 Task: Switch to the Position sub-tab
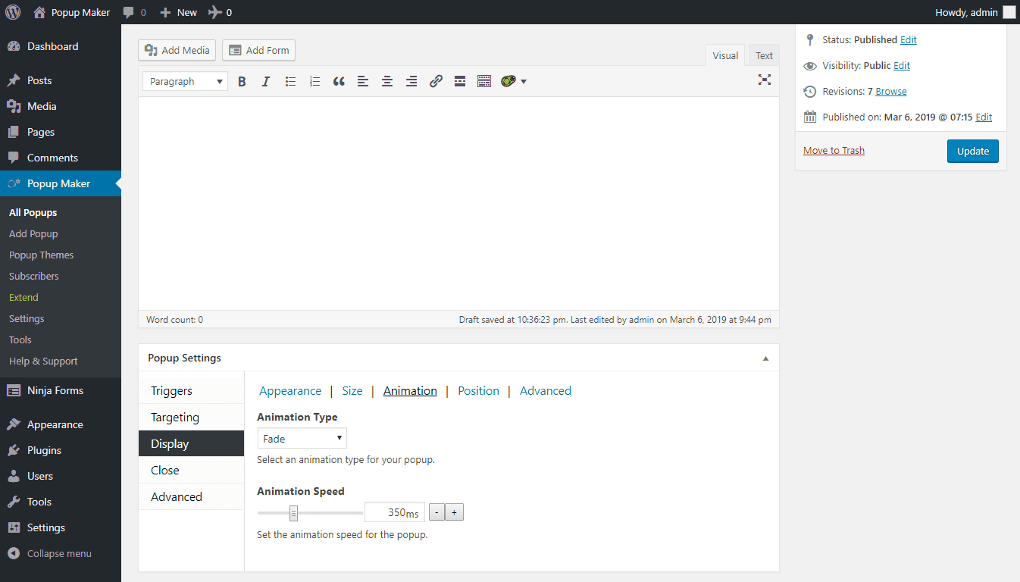pos(478,391)
